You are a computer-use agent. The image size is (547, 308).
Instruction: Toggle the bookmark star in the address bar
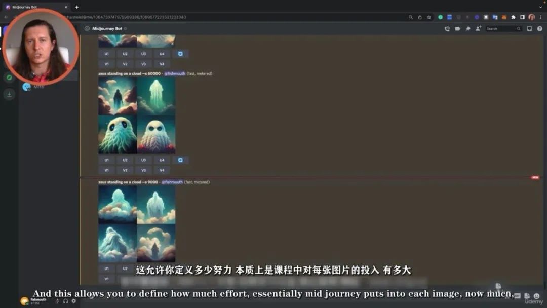[429, 17]
